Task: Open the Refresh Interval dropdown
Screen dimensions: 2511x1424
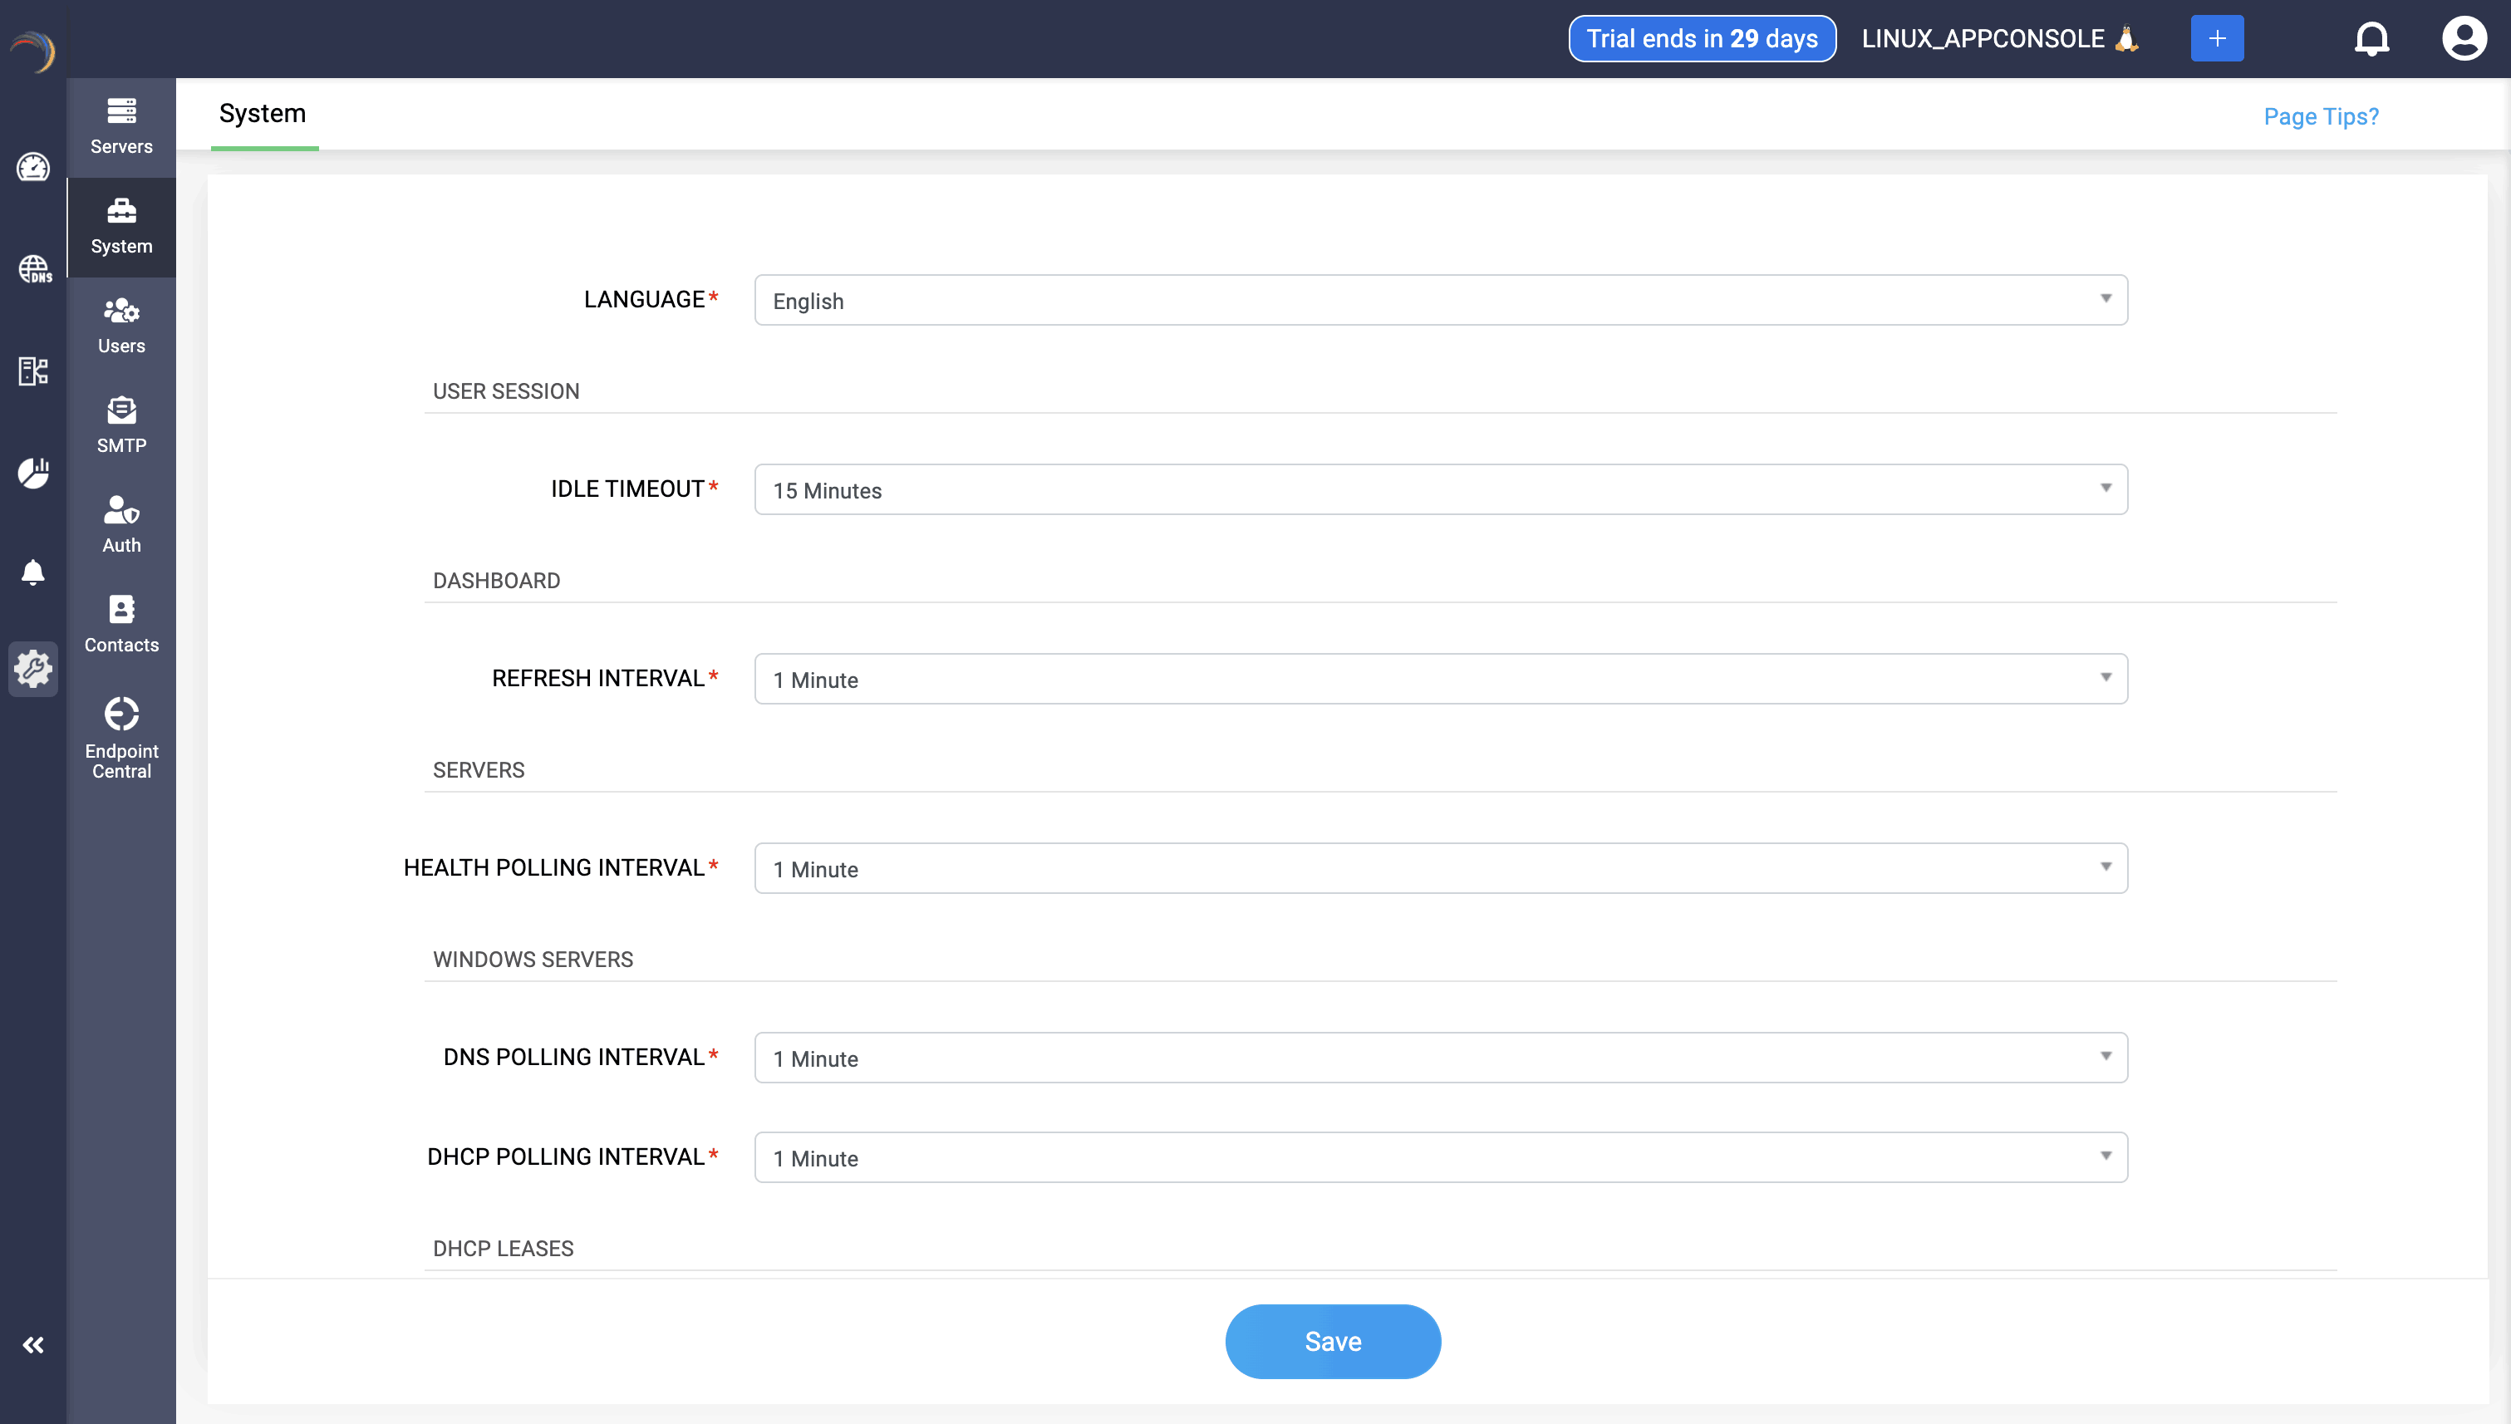Action: tap(1440, 679)
